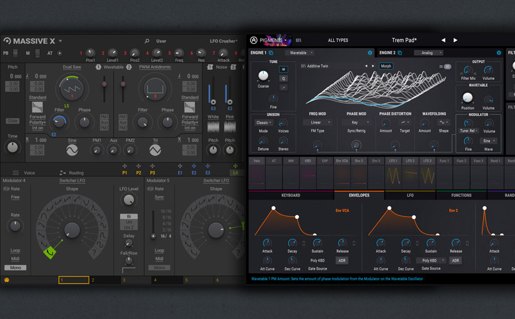Toggle the AT aftertouch indicator in Massive X
This screenshot has height=319, width=515.
(59, 53)
